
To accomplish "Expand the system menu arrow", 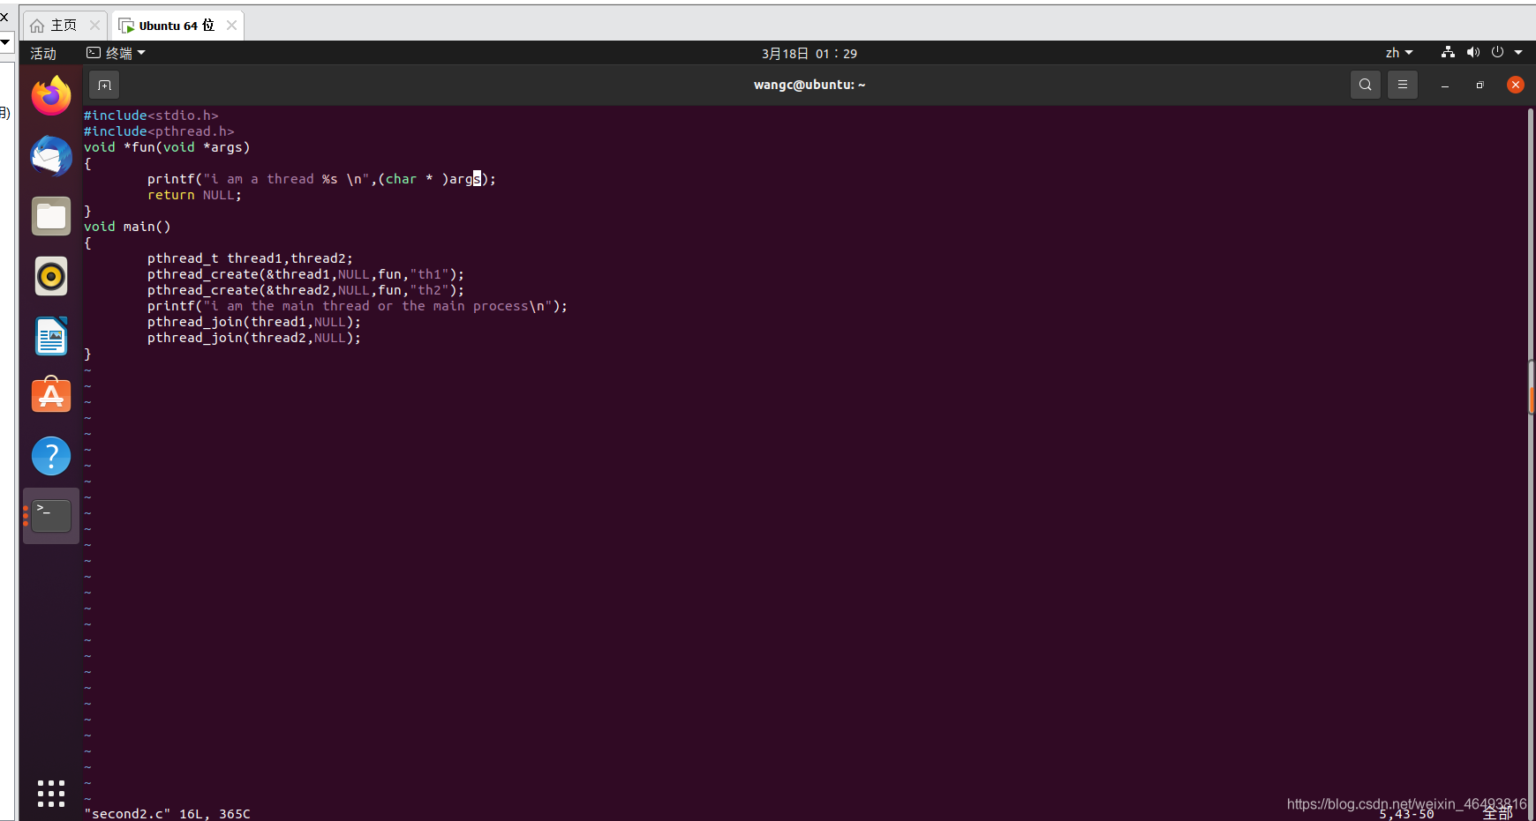I will pyautogui.click(x=1518, y=53).
